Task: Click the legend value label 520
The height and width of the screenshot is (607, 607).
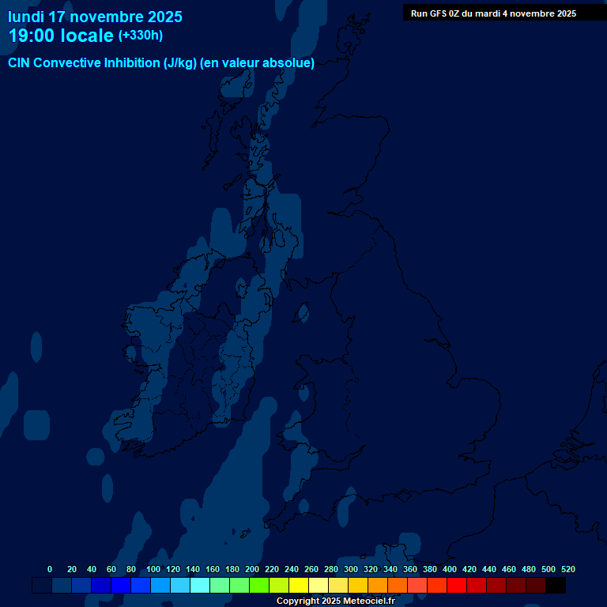Action: tap(567, 569)
